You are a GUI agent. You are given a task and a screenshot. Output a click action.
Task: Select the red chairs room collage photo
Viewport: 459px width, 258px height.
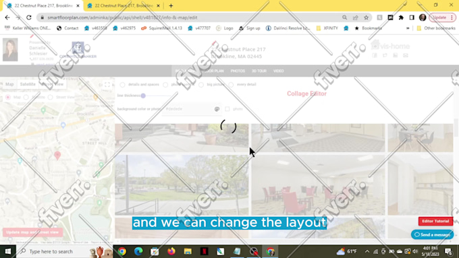(x=318, y=185)
